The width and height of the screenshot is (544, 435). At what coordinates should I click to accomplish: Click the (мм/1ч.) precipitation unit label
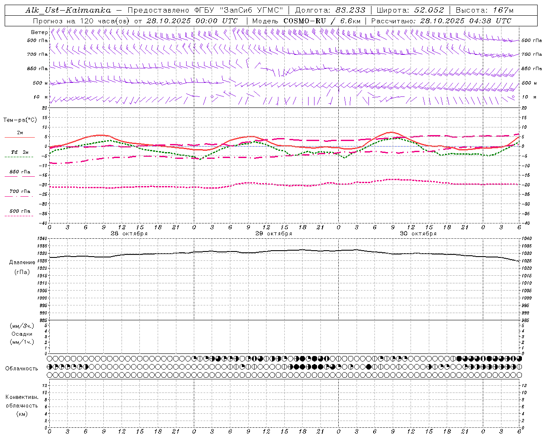[22, 342]
